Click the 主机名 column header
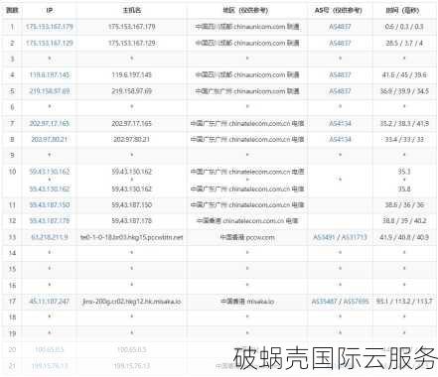Image resolution: width=438 pixels, height=377 pixels. 131,10
